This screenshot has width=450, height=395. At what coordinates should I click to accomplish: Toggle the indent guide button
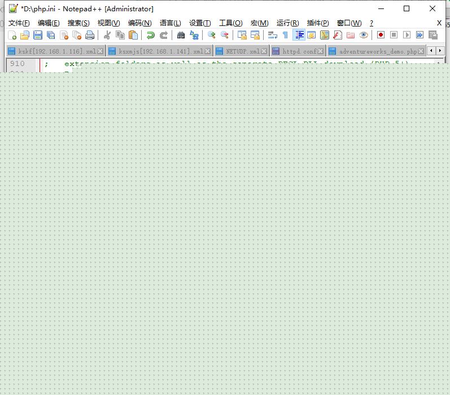click(299, 35)
